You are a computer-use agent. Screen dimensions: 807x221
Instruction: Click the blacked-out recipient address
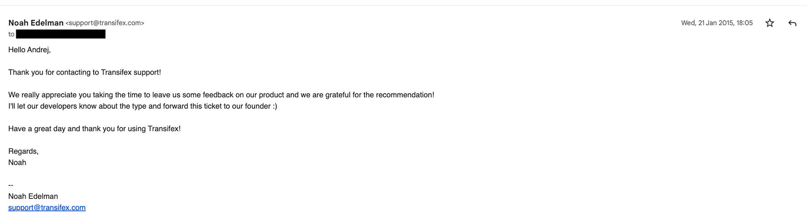pos(61,34)
